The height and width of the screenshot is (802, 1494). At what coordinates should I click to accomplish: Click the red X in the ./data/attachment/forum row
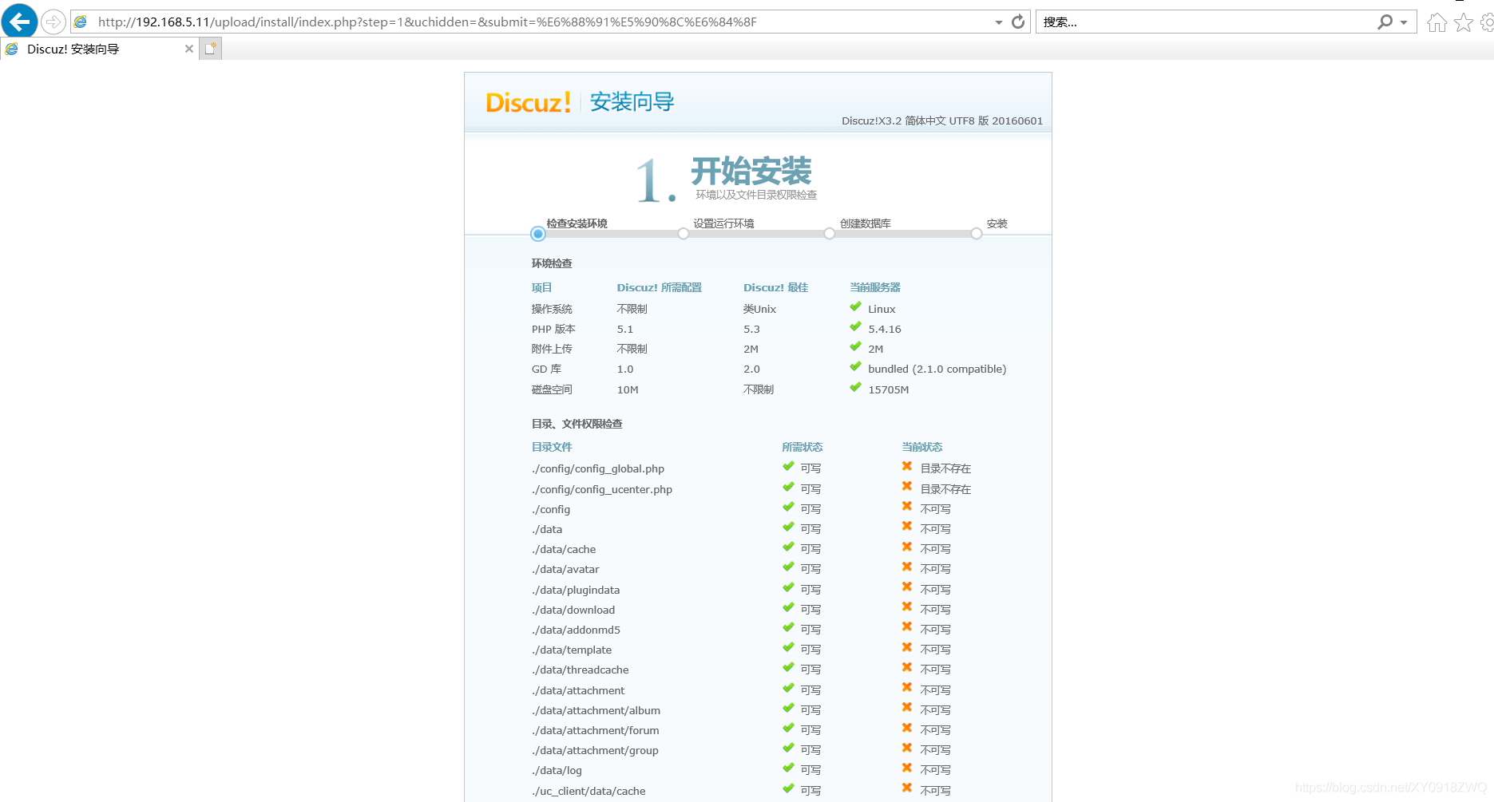pyautogui.click(x=907, y=729)
